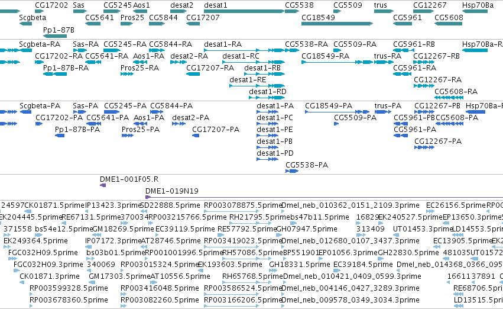Select the desat1-RD transcript label
This screenshot has width=503, height=309.
click(268, 92)
